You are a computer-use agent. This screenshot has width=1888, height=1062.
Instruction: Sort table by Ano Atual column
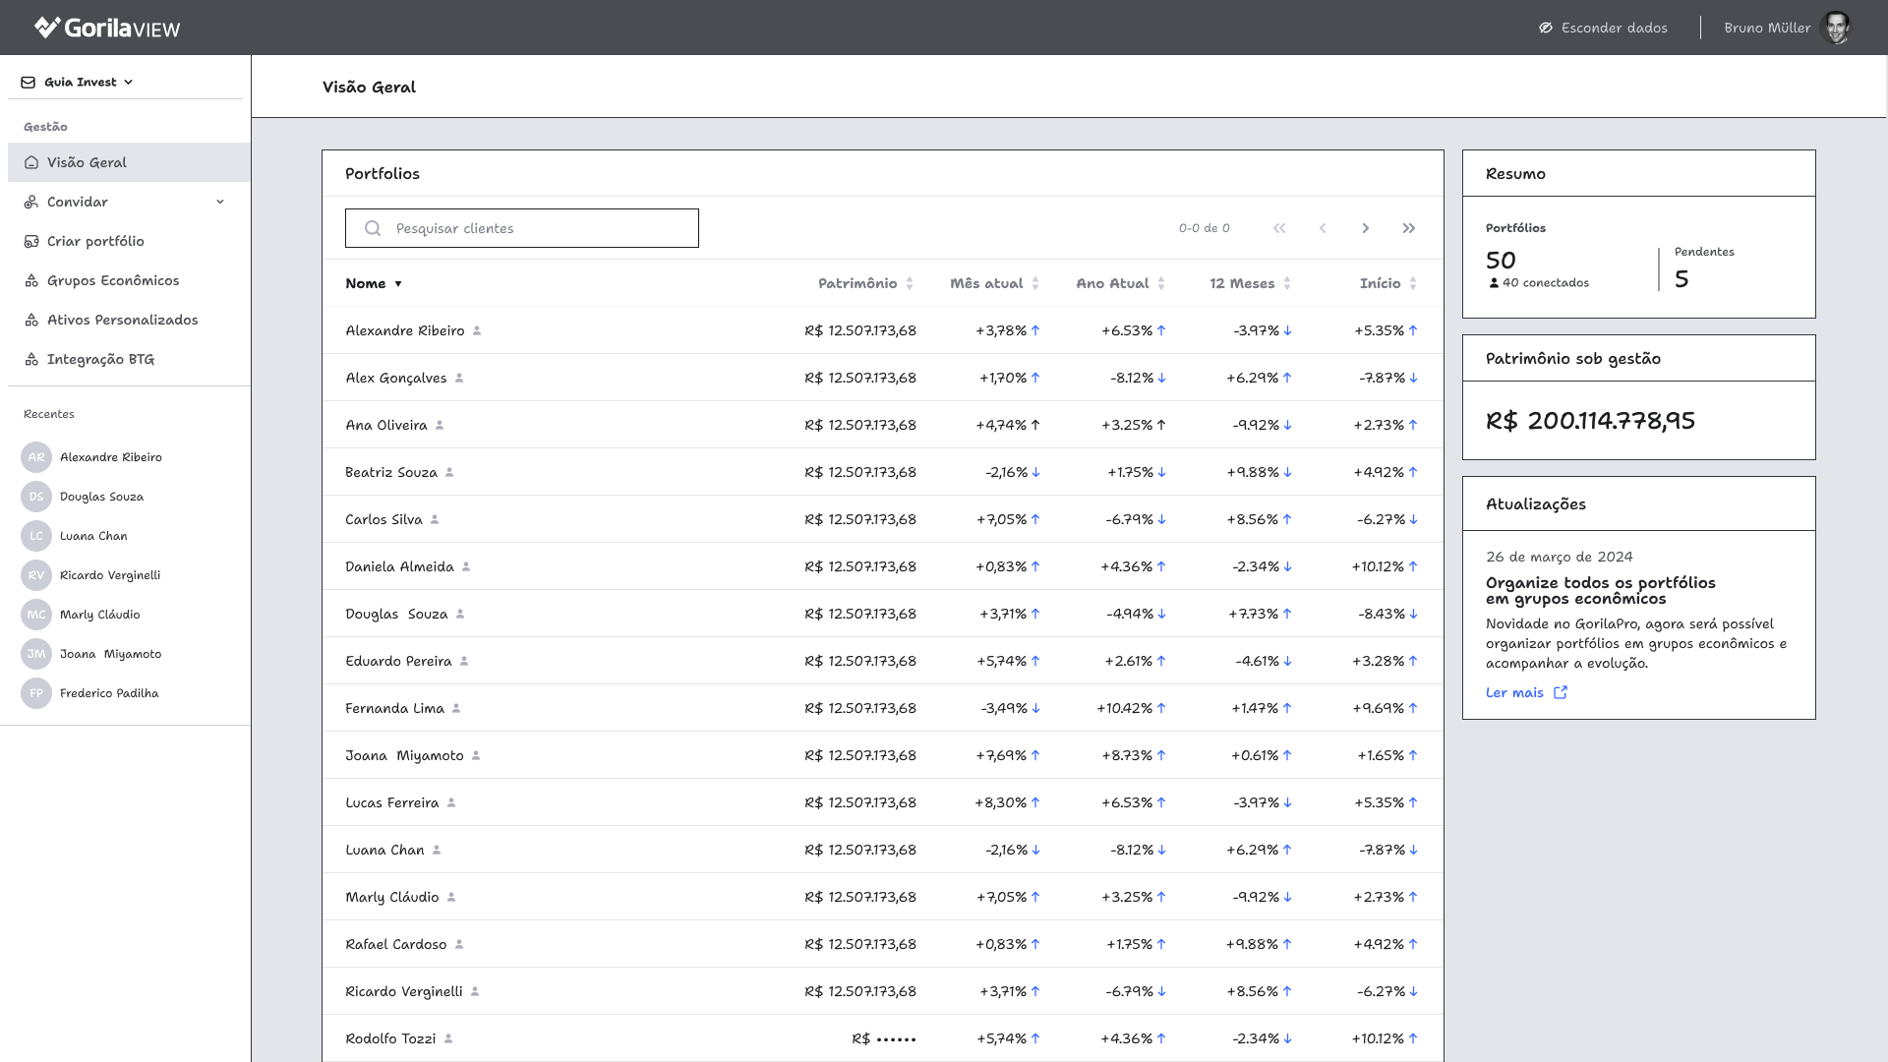[1120, 283]
